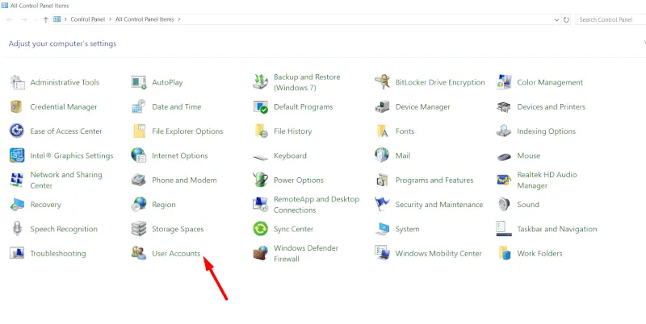Open the Security and Maintenance flag icon
This screenshot has height=324, width=646.
tap(382, 205)
